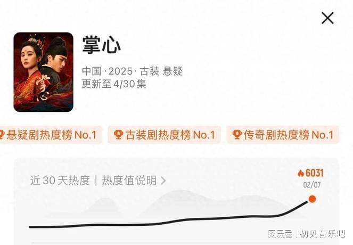Image resolution: width=353 pixels, height=245 pixels.
Task: Tap the 传奇剧热度榜 No.1 badge
Action: click(x=283, y=135)
